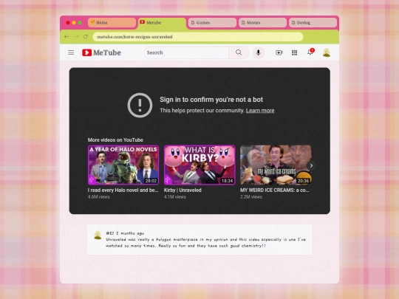Reload the page
Screen dimensions: 399x299
click(x=86, y=37)
